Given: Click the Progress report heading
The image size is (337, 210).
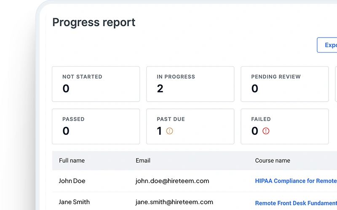Looking at the screenshot, I should point(94,22).
